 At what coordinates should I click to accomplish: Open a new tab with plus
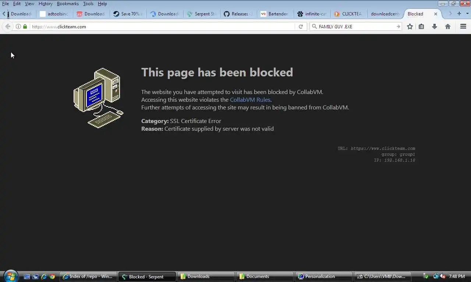coord(459,14)
